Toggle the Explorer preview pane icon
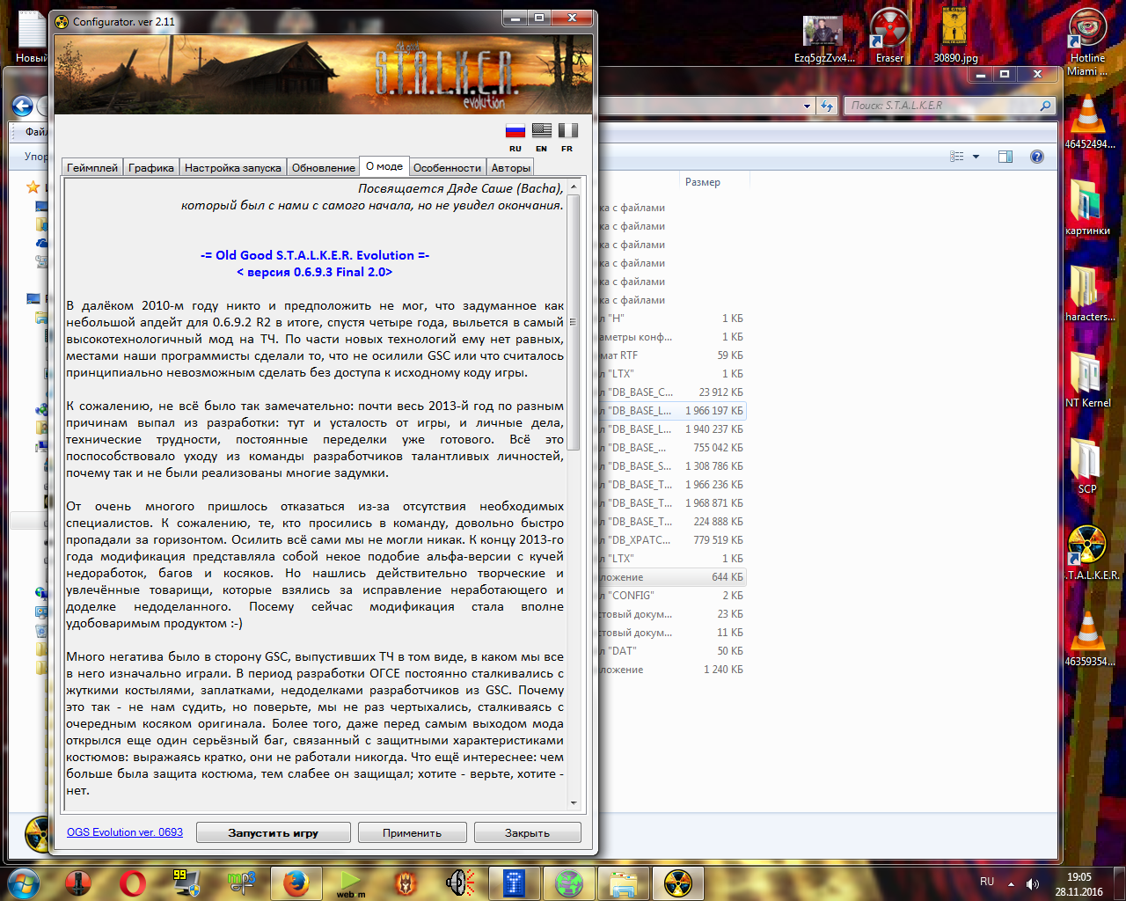This screenshot has height=901, width=1126. (x=1005, y=157)
